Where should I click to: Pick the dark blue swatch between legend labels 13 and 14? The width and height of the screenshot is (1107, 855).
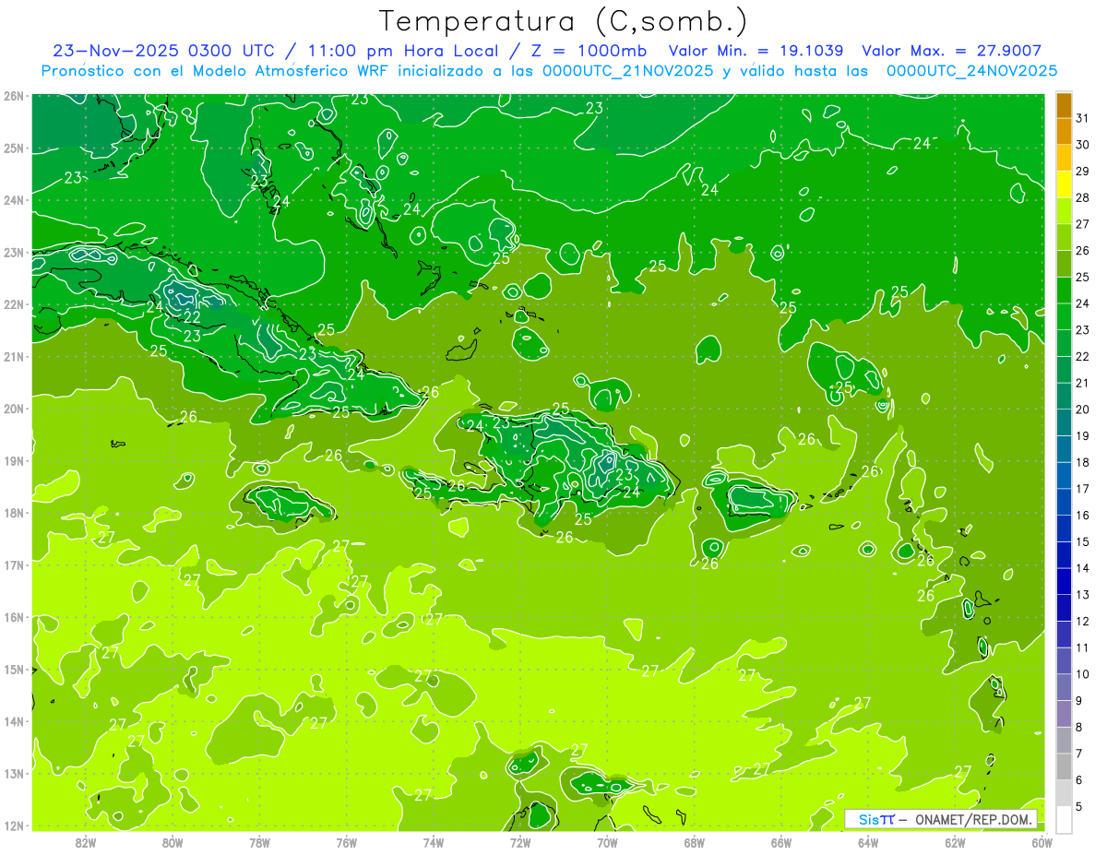pos(1064,581)
